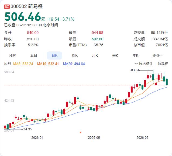172x156 pixels.
Task: Click the technical annotation icon beside 技术标注
Action: tap(136, 64)
